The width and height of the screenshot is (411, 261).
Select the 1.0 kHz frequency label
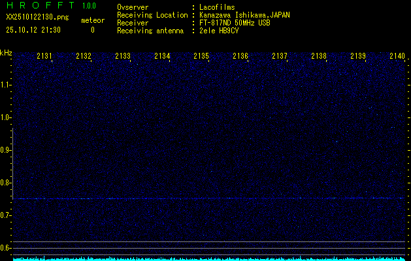click(6, 117)
